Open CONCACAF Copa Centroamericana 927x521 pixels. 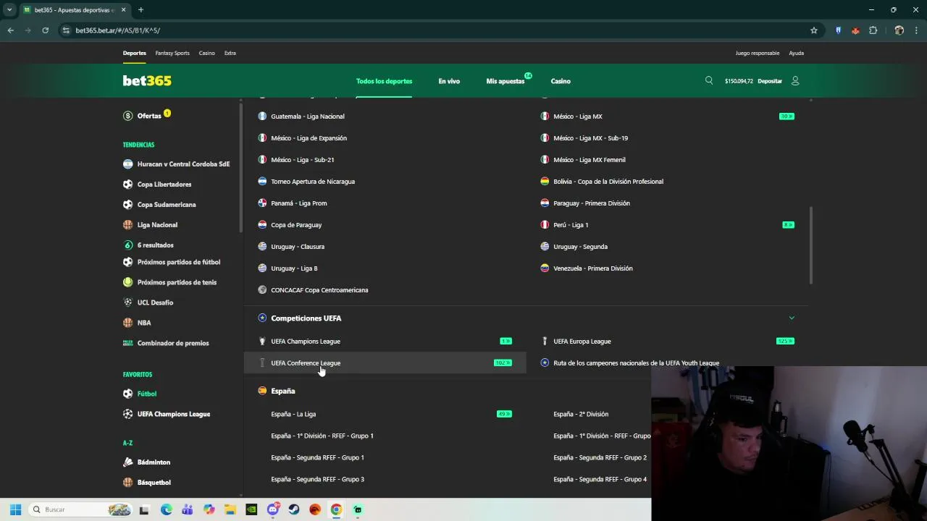click(x=319, y=290)
